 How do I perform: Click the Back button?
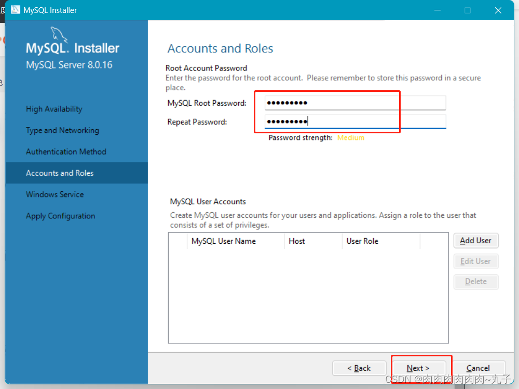(359, 368)
